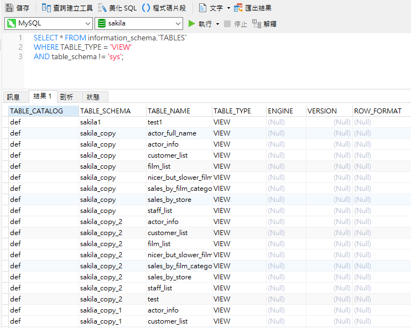Click the 停止 stop icon
411x328 pixels.
(x=227, y=24)
